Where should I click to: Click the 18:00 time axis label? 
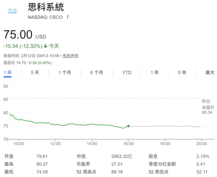coord(165,144)
